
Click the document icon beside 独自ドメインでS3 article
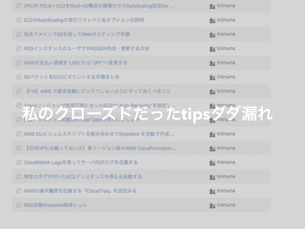[19, 34]
